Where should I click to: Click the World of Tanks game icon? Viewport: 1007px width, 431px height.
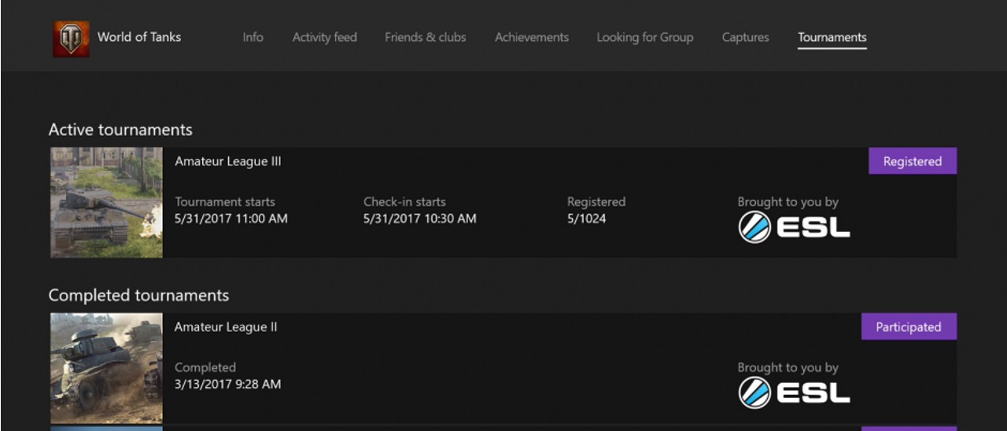tap(72, 38)
